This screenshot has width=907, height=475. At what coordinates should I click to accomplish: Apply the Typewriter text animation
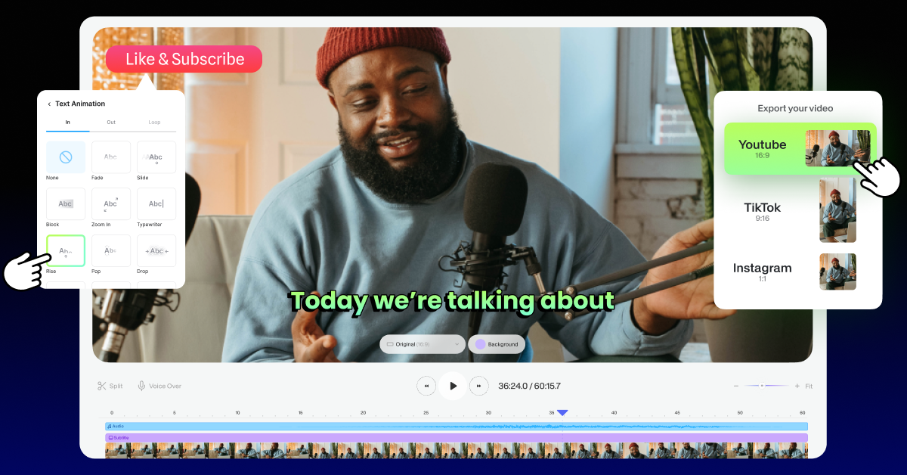156,204
